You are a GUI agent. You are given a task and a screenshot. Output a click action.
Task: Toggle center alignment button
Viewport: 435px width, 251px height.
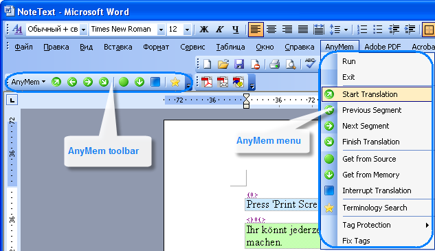tap(271, 29)
